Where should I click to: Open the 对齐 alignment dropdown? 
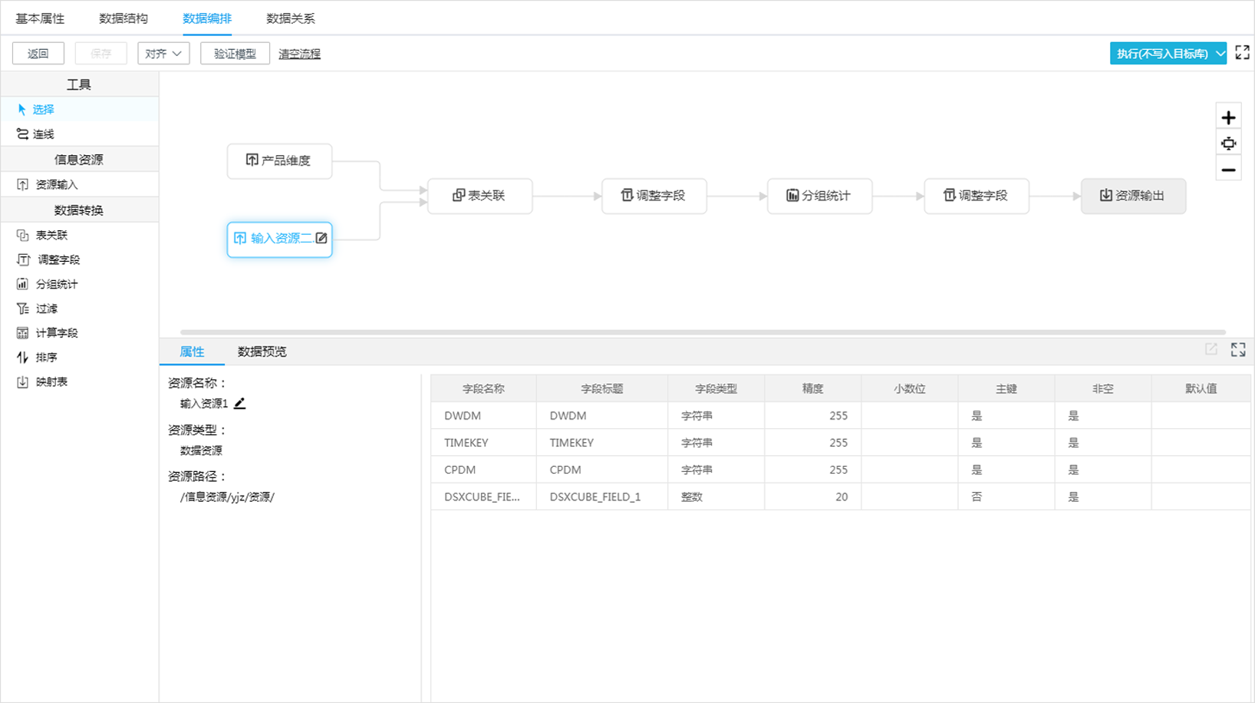[163, 54]
